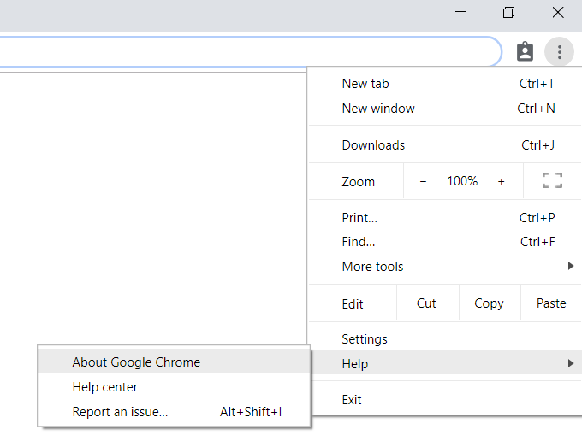Image resolution: width=582 pixels, height=441 pixels.
Task: Click the profile avatar icon in toolbar
Action: coord(525,51)
